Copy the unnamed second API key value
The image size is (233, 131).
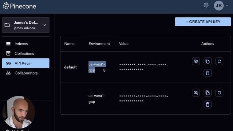click(208, 93)
